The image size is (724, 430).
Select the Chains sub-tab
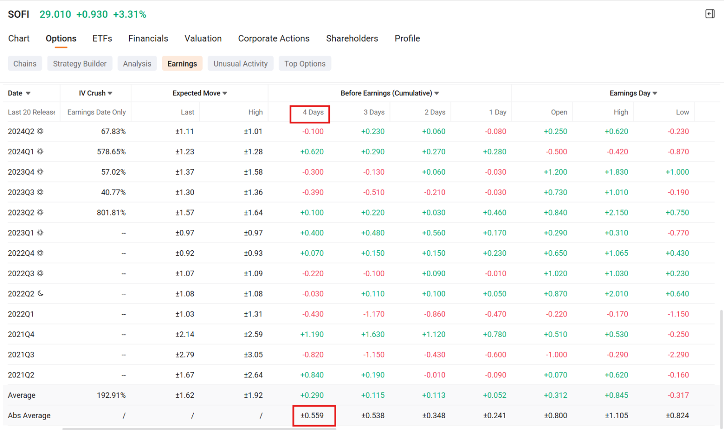click(x=25, y=63)
